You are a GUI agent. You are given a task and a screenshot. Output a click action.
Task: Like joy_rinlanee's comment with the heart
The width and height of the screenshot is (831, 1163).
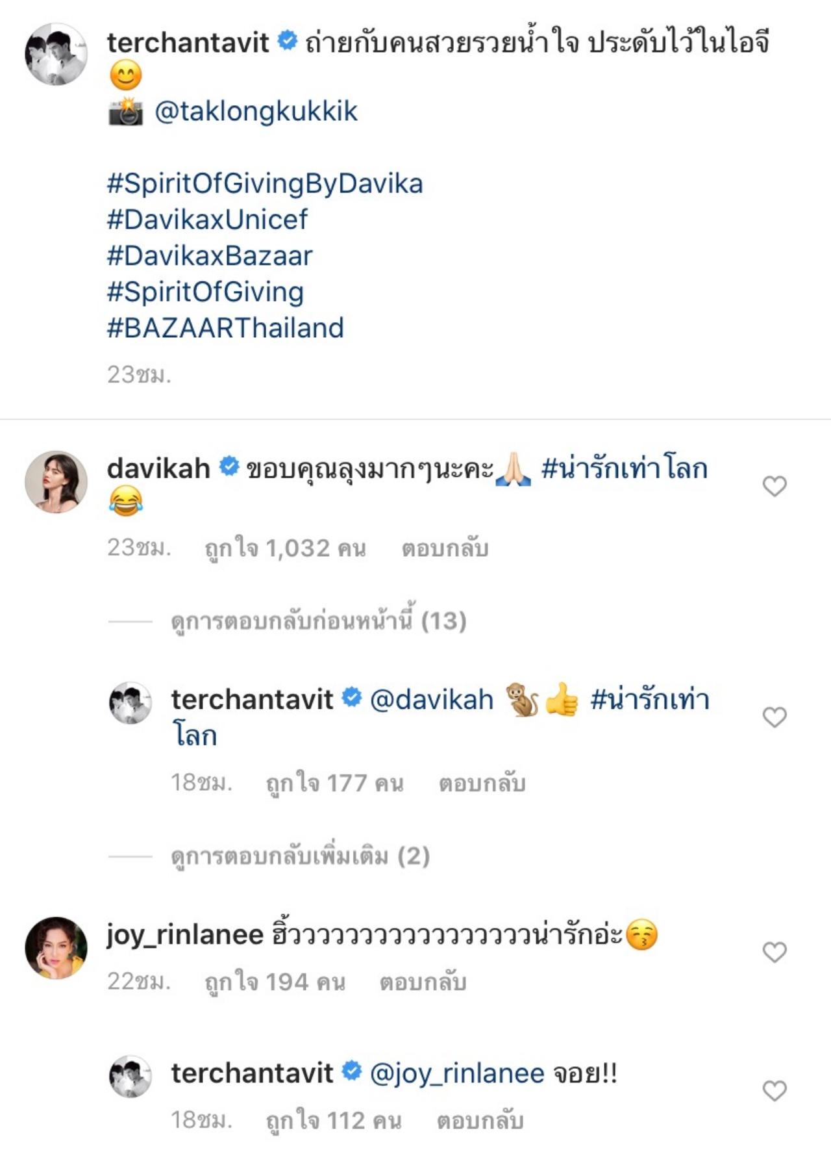tap(774, 952)
